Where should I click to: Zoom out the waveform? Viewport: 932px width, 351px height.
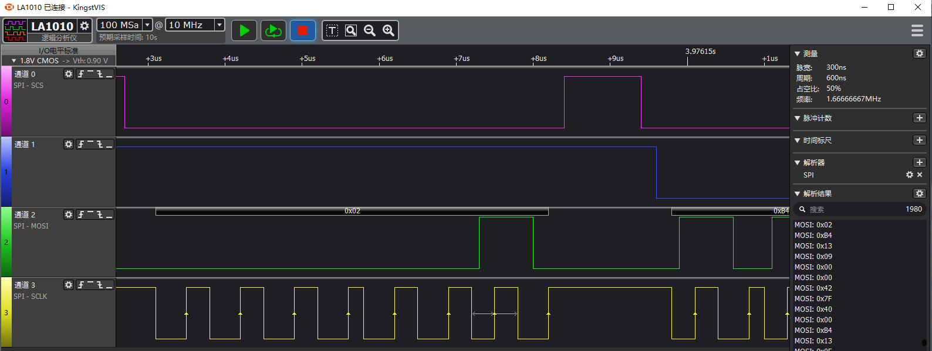370,30
